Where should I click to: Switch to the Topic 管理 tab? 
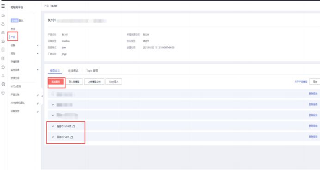(x=92, y=71)
